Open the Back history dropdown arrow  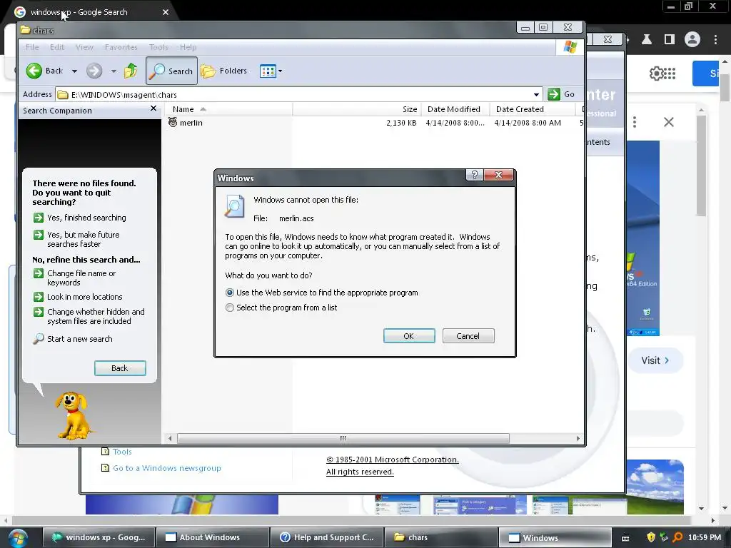(74, 71)
